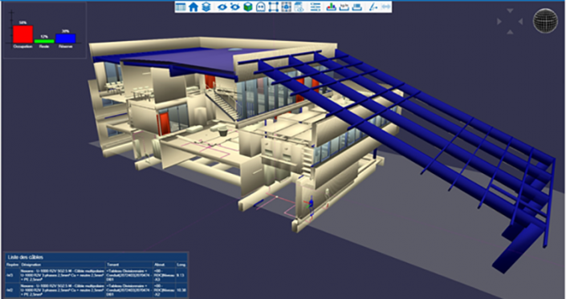Click the Désignation column header
This screenshot has width=566, height=299.
click(31, 265)
